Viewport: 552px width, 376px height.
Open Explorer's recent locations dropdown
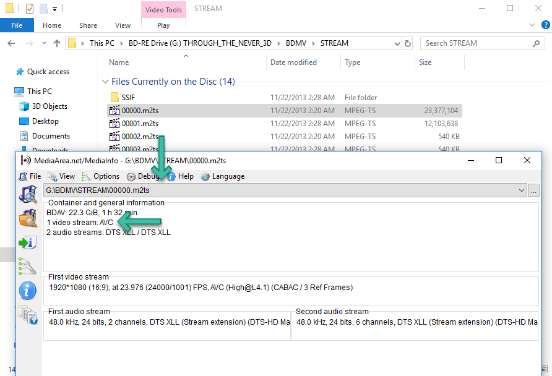(44, 43)
